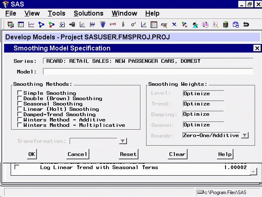Image resolution: width=262 pixels, height=197 pixels.
Task: Enable Winters Method - Additive
Action: tap(20, 119)
